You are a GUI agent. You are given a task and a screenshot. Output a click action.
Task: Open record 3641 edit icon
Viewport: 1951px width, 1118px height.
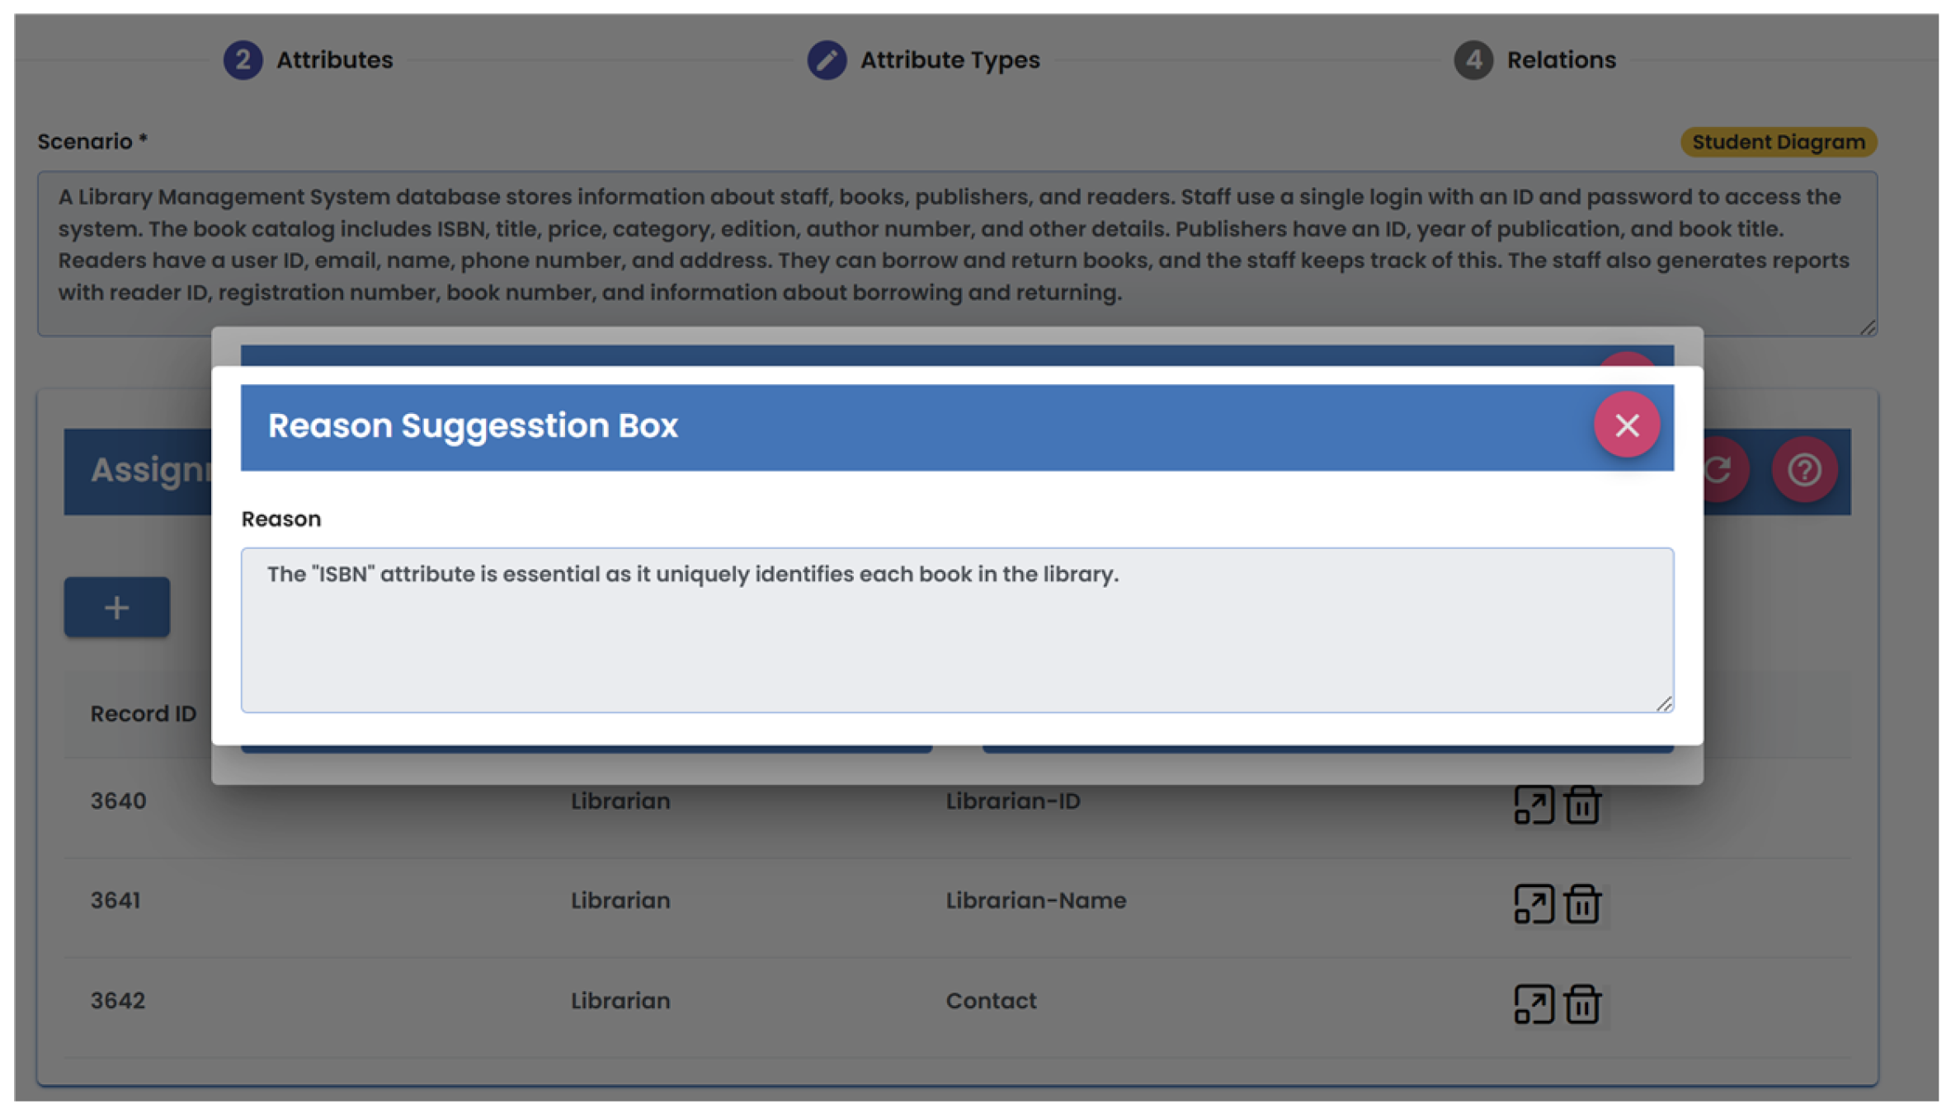pyautogui.click(x=1533, y=904)
